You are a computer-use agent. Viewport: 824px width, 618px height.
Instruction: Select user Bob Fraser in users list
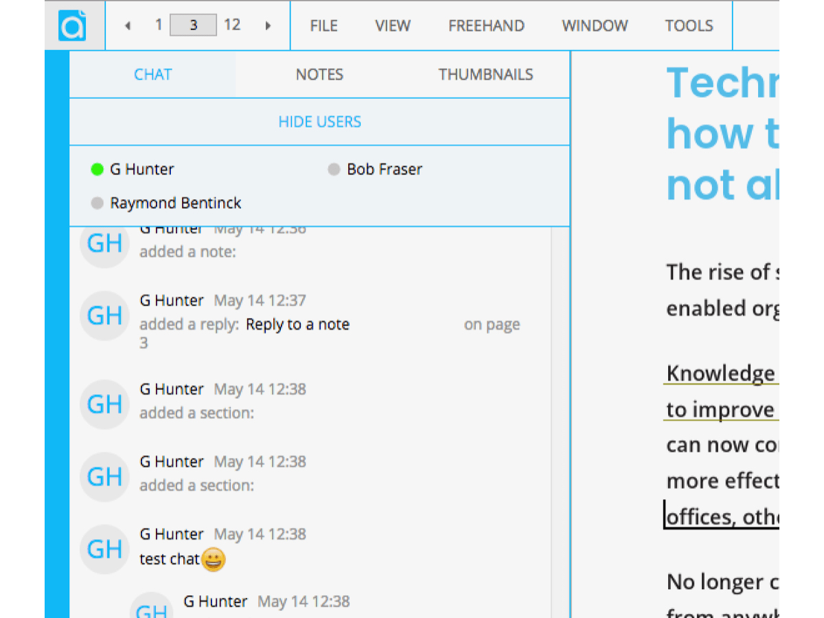tap(384, 169)
